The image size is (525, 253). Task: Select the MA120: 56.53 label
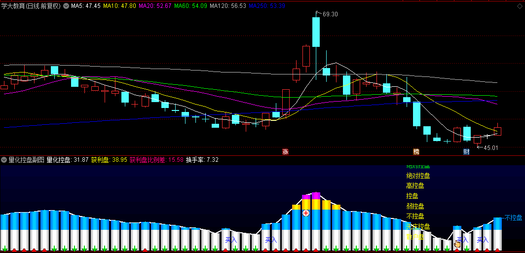click(228, 6)
